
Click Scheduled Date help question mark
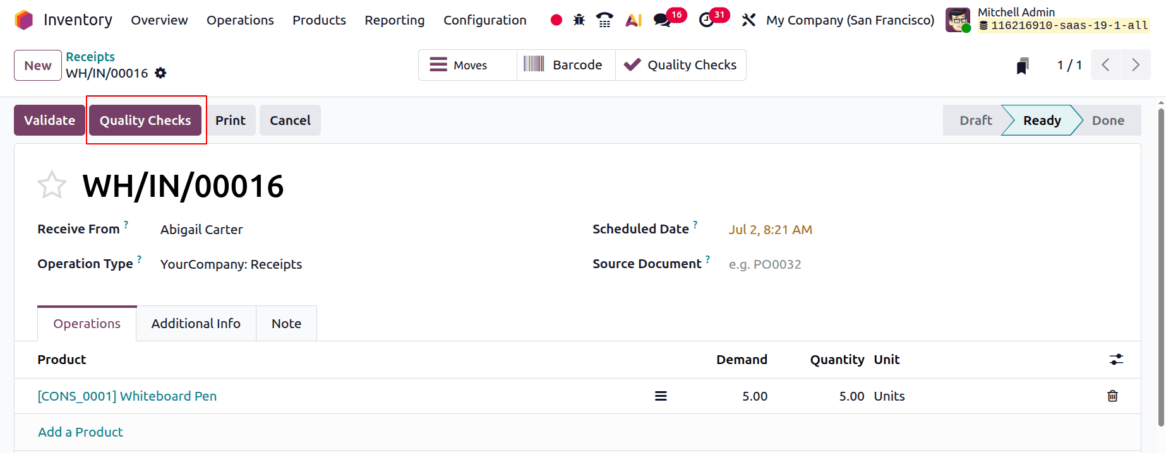click(695, 224)
